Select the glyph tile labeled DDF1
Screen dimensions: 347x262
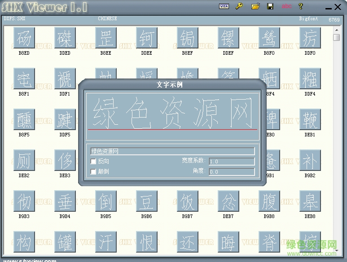65,79
